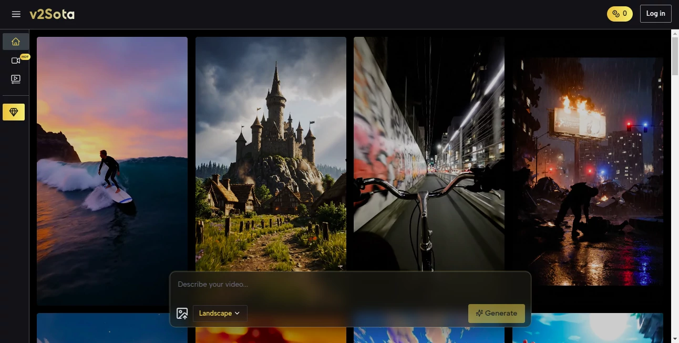Open the video camera tool marked HOT

tap(16, 60)
